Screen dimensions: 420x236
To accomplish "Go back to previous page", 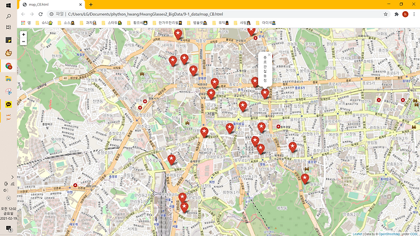I will pos(23,14).
